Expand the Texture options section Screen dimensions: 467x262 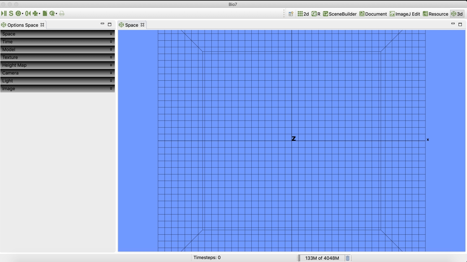[58, 57]
